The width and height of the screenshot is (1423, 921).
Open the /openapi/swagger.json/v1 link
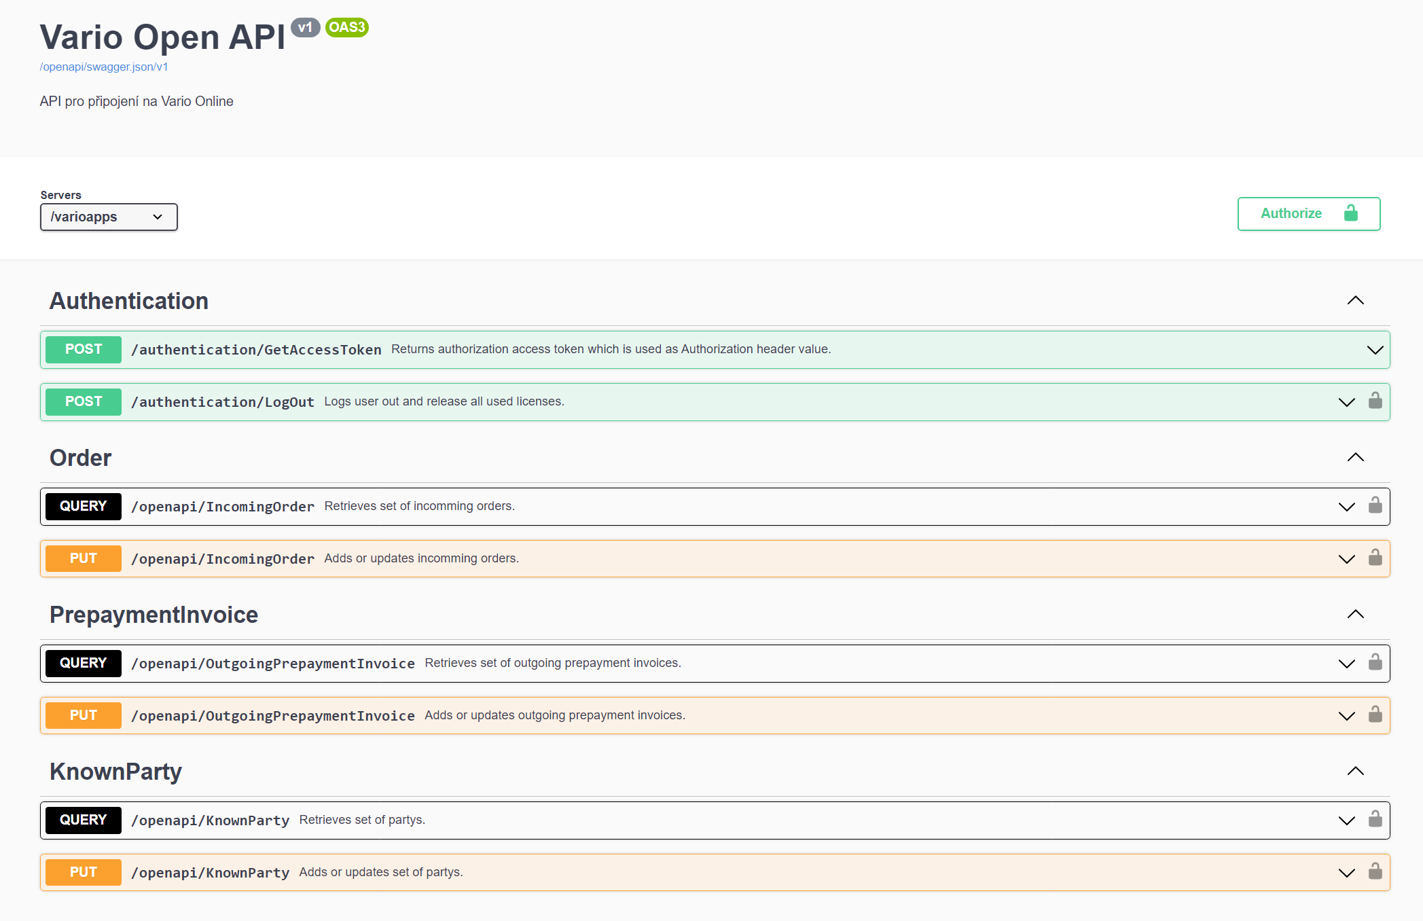104,67
